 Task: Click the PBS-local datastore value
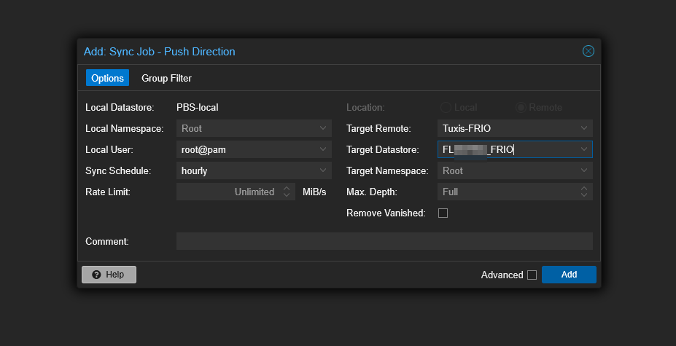coord(198,107)
